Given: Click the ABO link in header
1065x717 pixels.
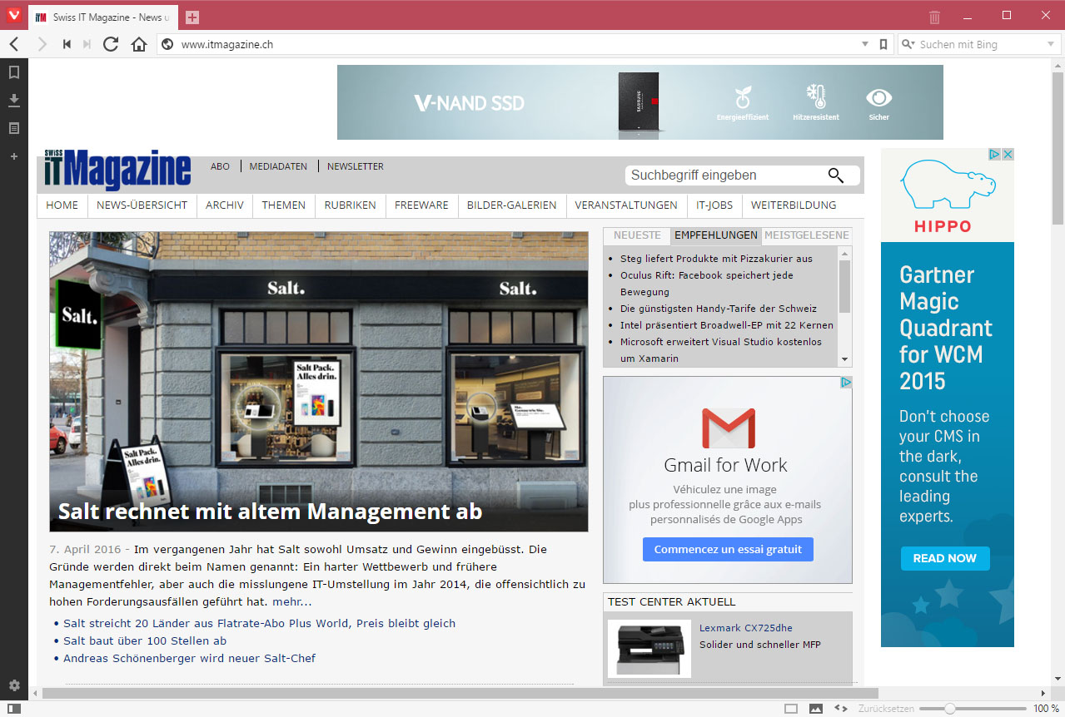Looking at the screenshot, I should [220, 166].
